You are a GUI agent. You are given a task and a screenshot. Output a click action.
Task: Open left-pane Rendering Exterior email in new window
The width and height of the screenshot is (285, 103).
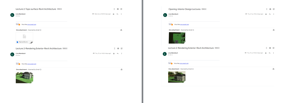[x=121, y=49]
